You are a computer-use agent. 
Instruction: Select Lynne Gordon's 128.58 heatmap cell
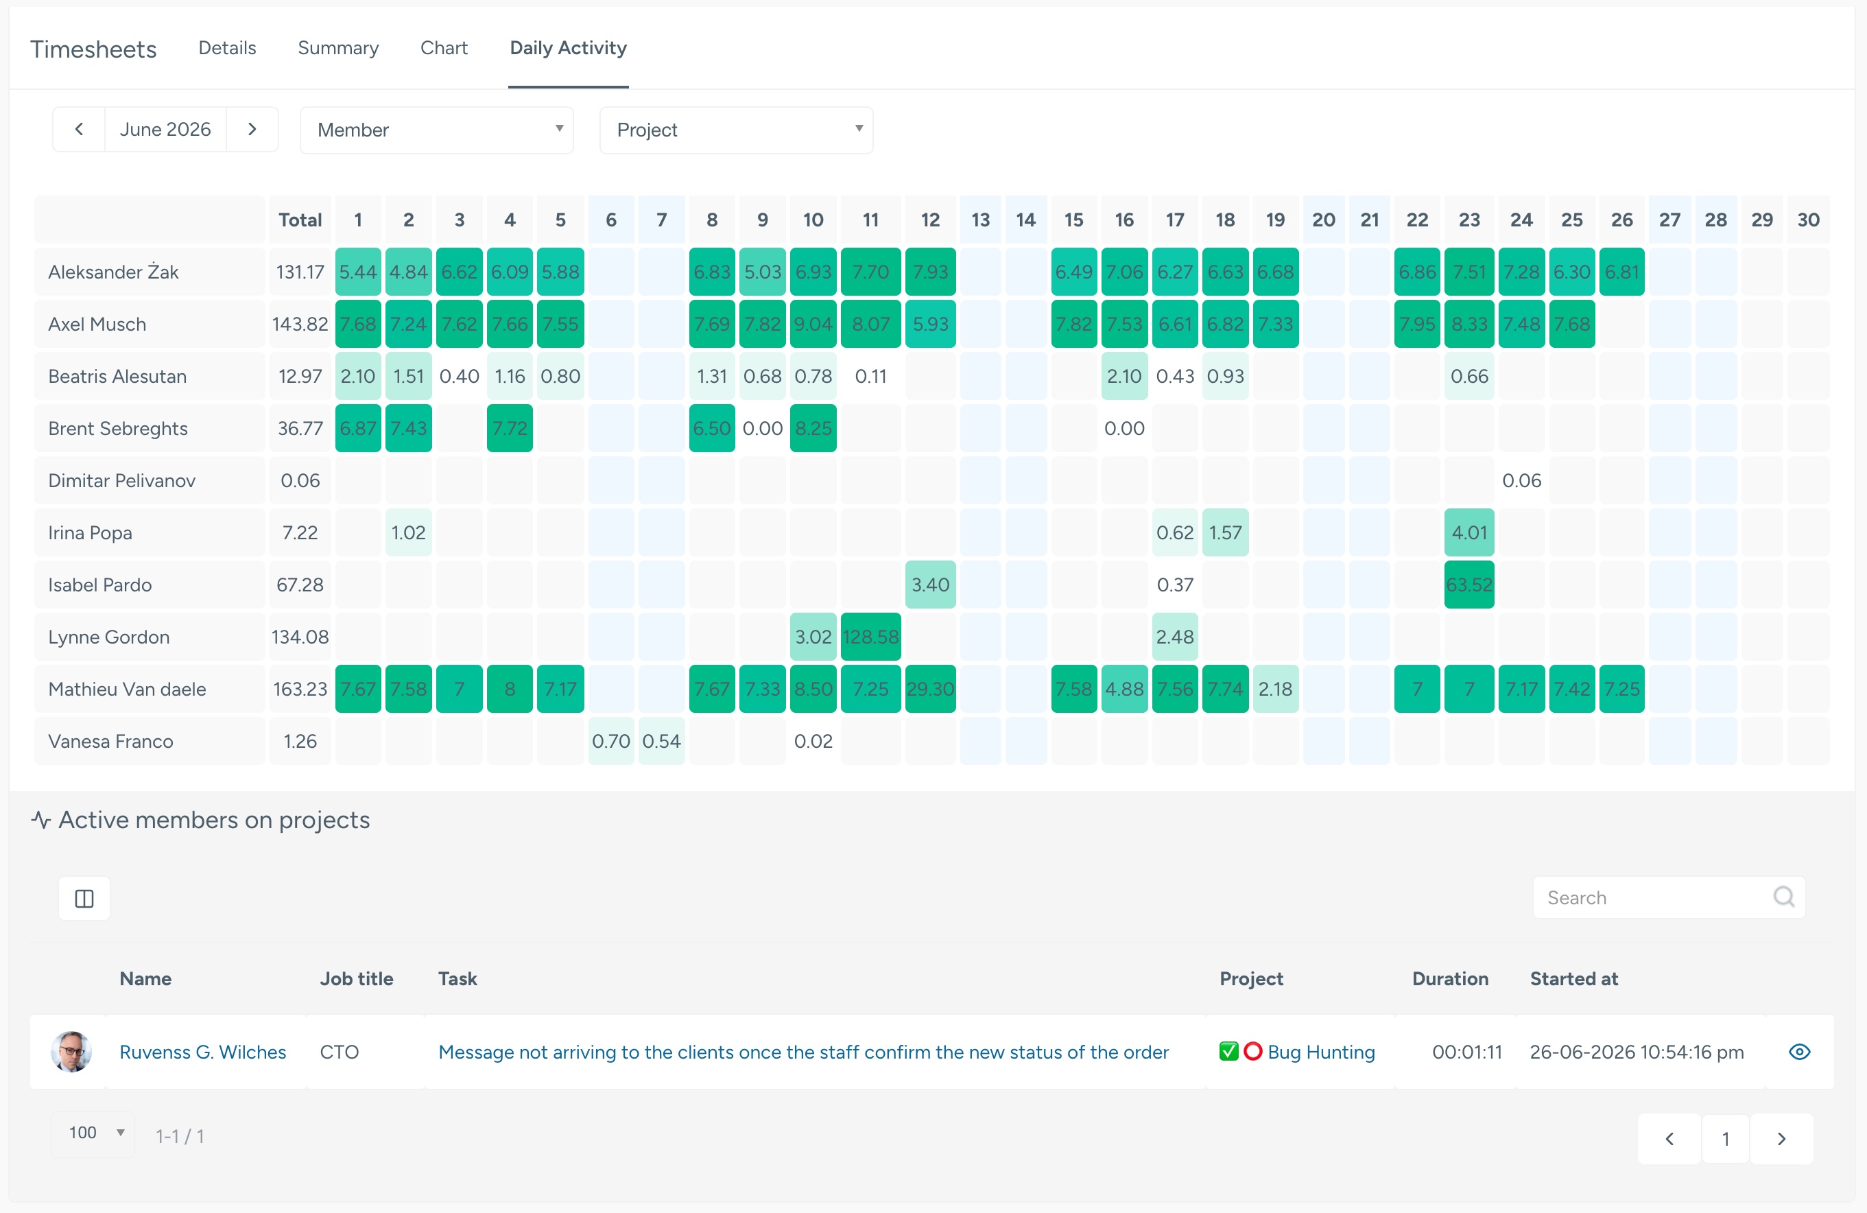click(871, 637)
